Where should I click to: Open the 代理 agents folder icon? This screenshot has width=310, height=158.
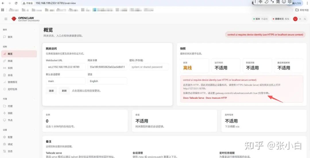(x=5, y=106)
